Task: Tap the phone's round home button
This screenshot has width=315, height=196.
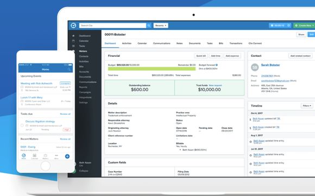Action: click(46, 166)
